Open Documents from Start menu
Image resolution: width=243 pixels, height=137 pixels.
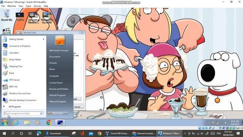[55, 57]
